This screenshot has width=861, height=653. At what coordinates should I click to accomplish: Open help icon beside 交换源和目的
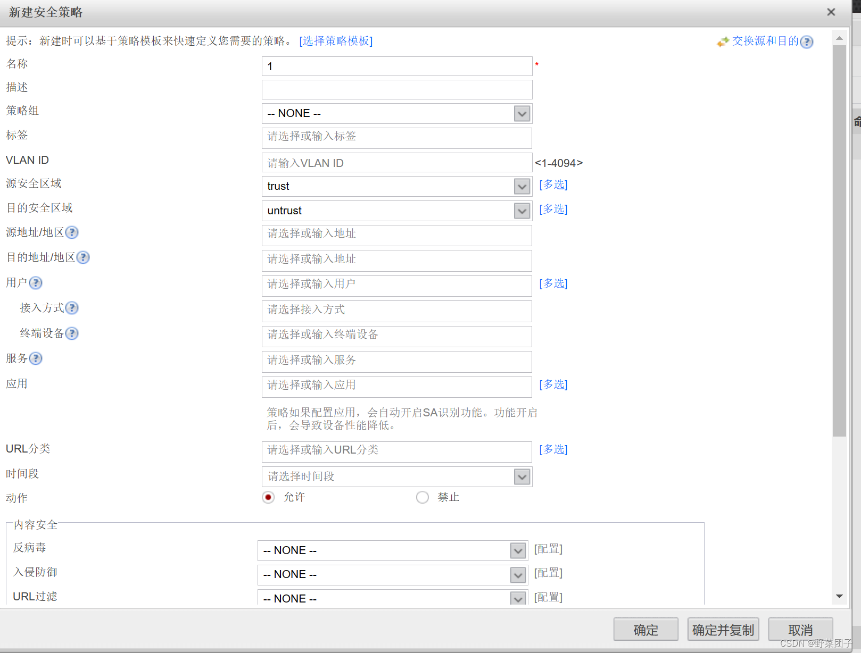pyautogui.click(x=807, y=41)
